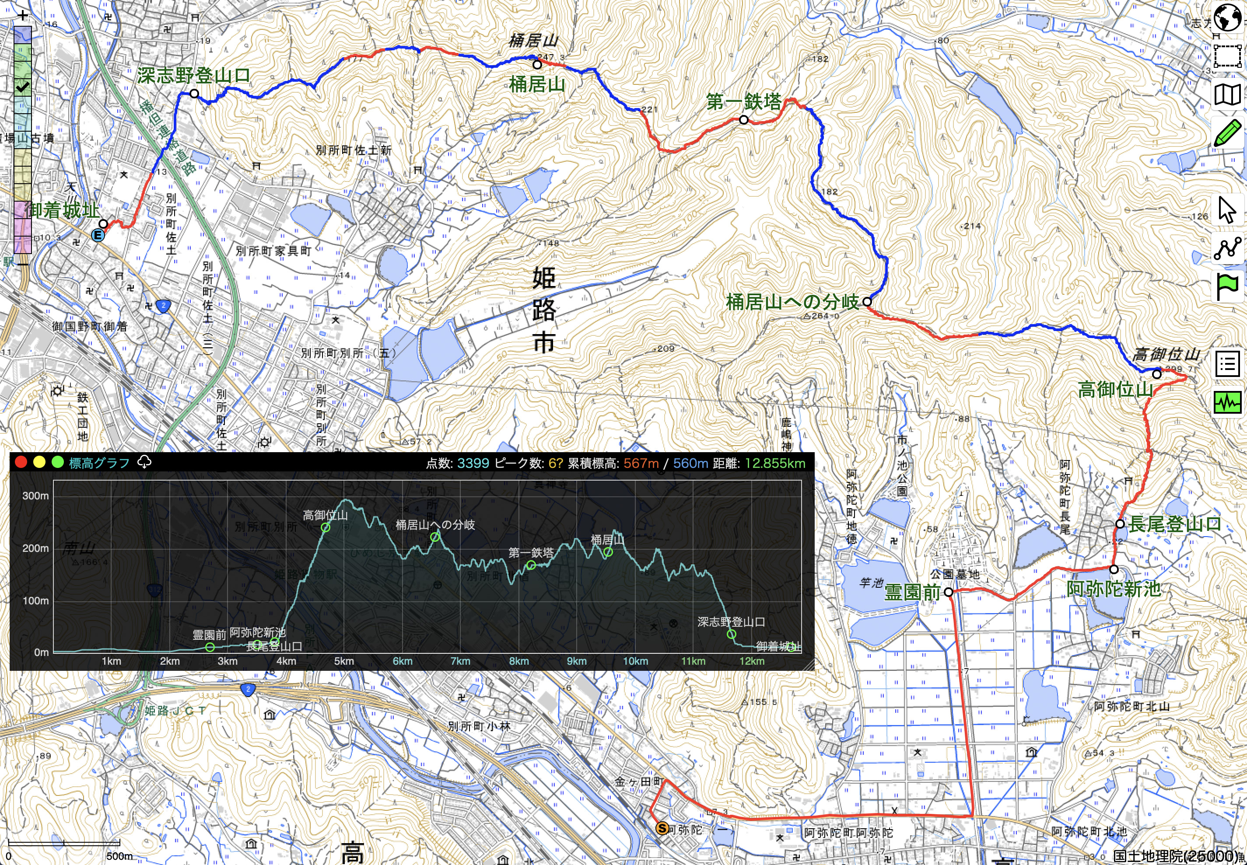
Task: Open the list panel icon
Action: click(1227, 364)
